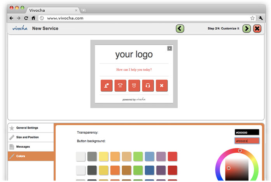Click the expand icon at widget top right
This screenshot has width=271, height=182.
[x=170, y=48]
